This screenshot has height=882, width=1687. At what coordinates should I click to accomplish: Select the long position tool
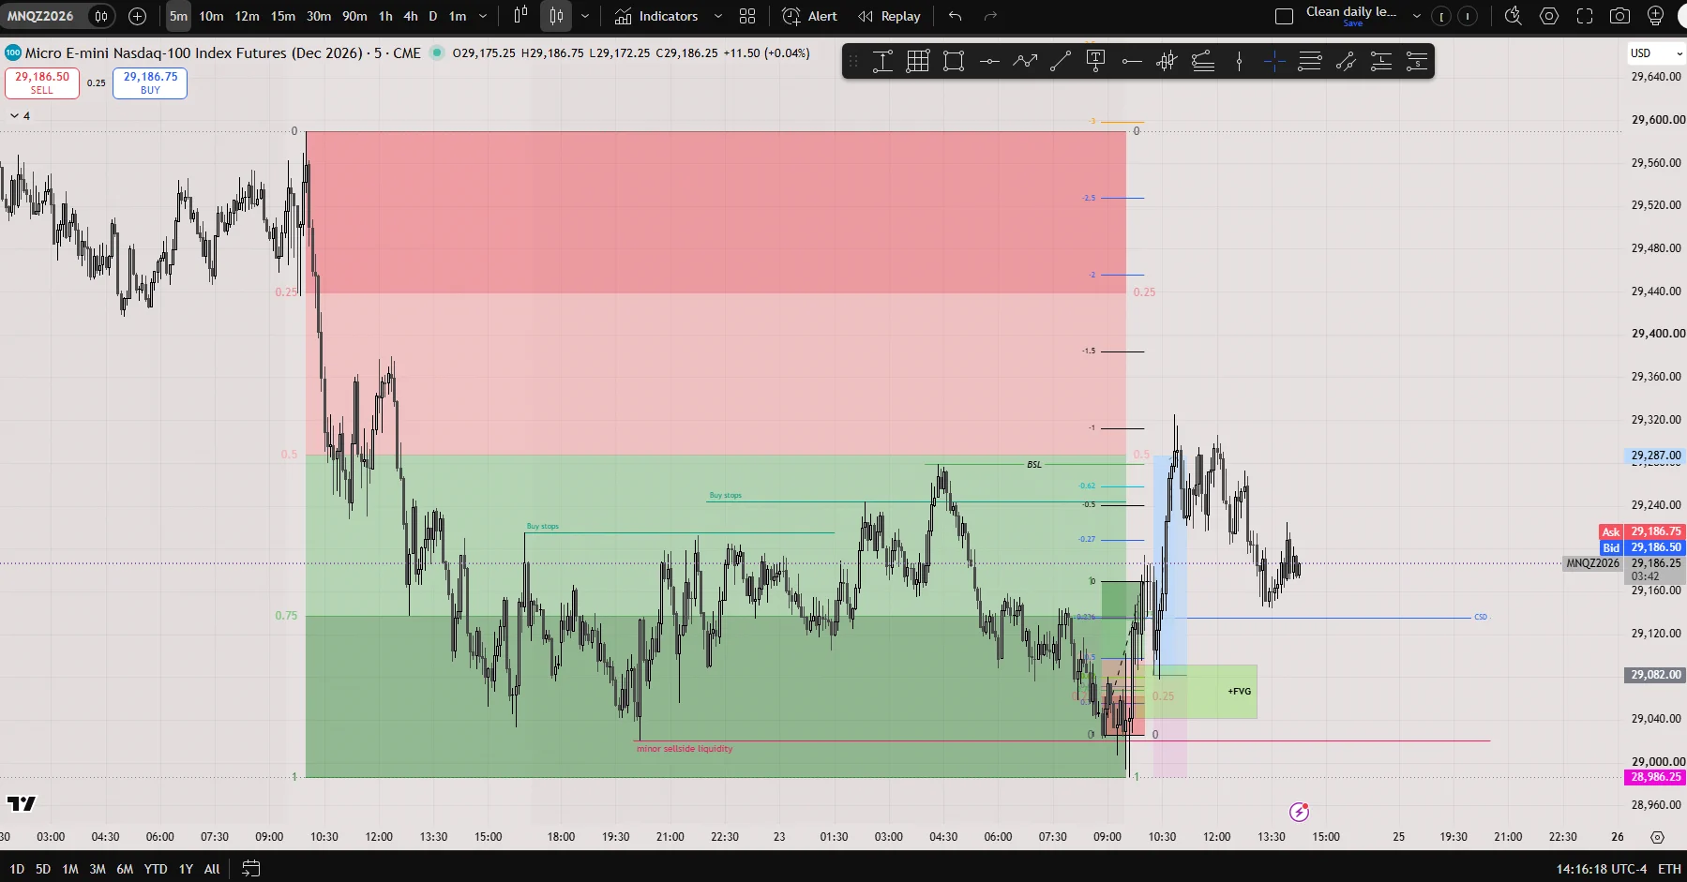pyautogui.click(x=1381, y=62)
